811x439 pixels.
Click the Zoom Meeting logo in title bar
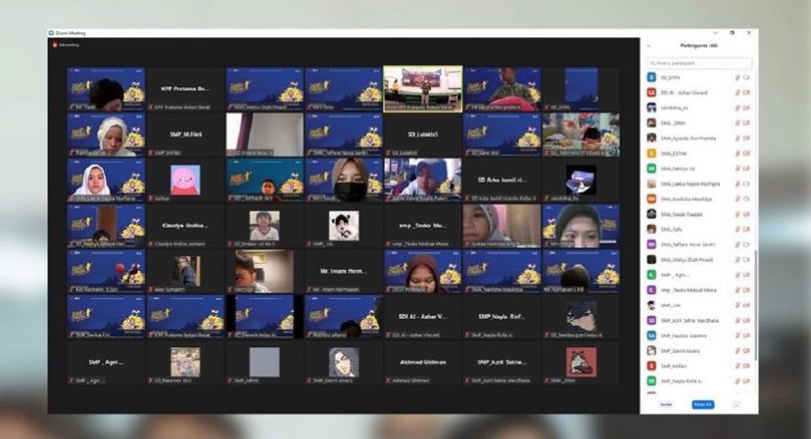pos(52,33)
